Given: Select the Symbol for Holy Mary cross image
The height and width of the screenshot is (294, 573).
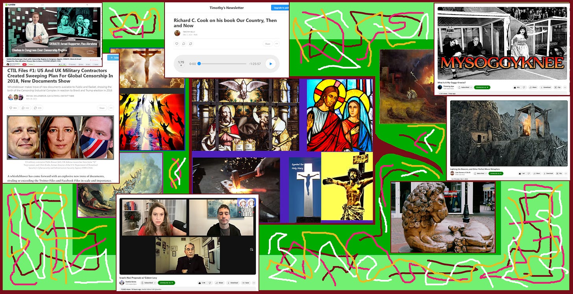Looking at the screenshot, I should (305, 190).
